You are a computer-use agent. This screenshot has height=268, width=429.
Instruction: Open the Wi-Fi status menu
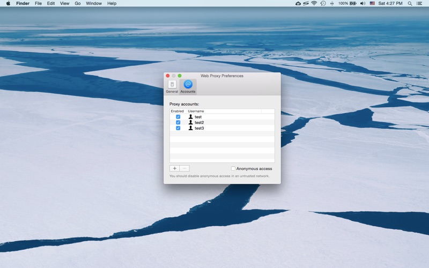coord(314,3)
